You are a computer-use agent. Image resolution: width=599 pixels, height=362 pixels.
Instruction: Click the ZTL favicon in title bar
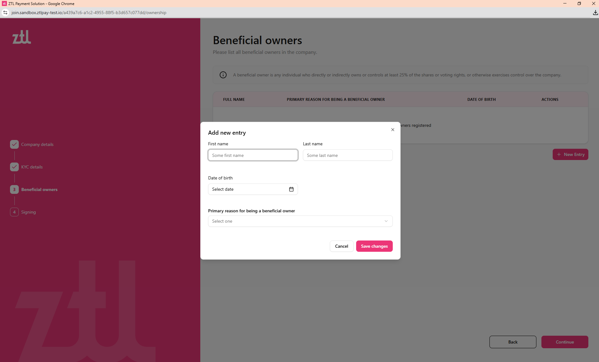(4, 3)
